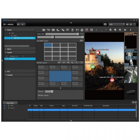
Task: Click the speaker icon in Live Event bar
Action: coord(133,102)
